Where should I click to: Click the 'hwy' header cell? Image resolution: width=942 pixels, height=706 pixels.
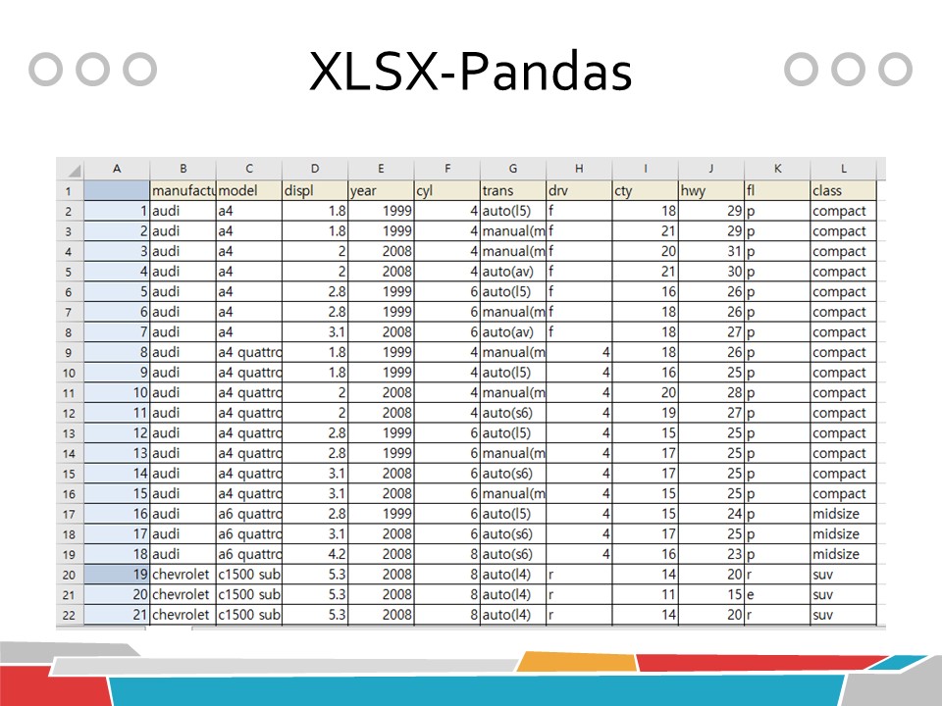(711, 191)
